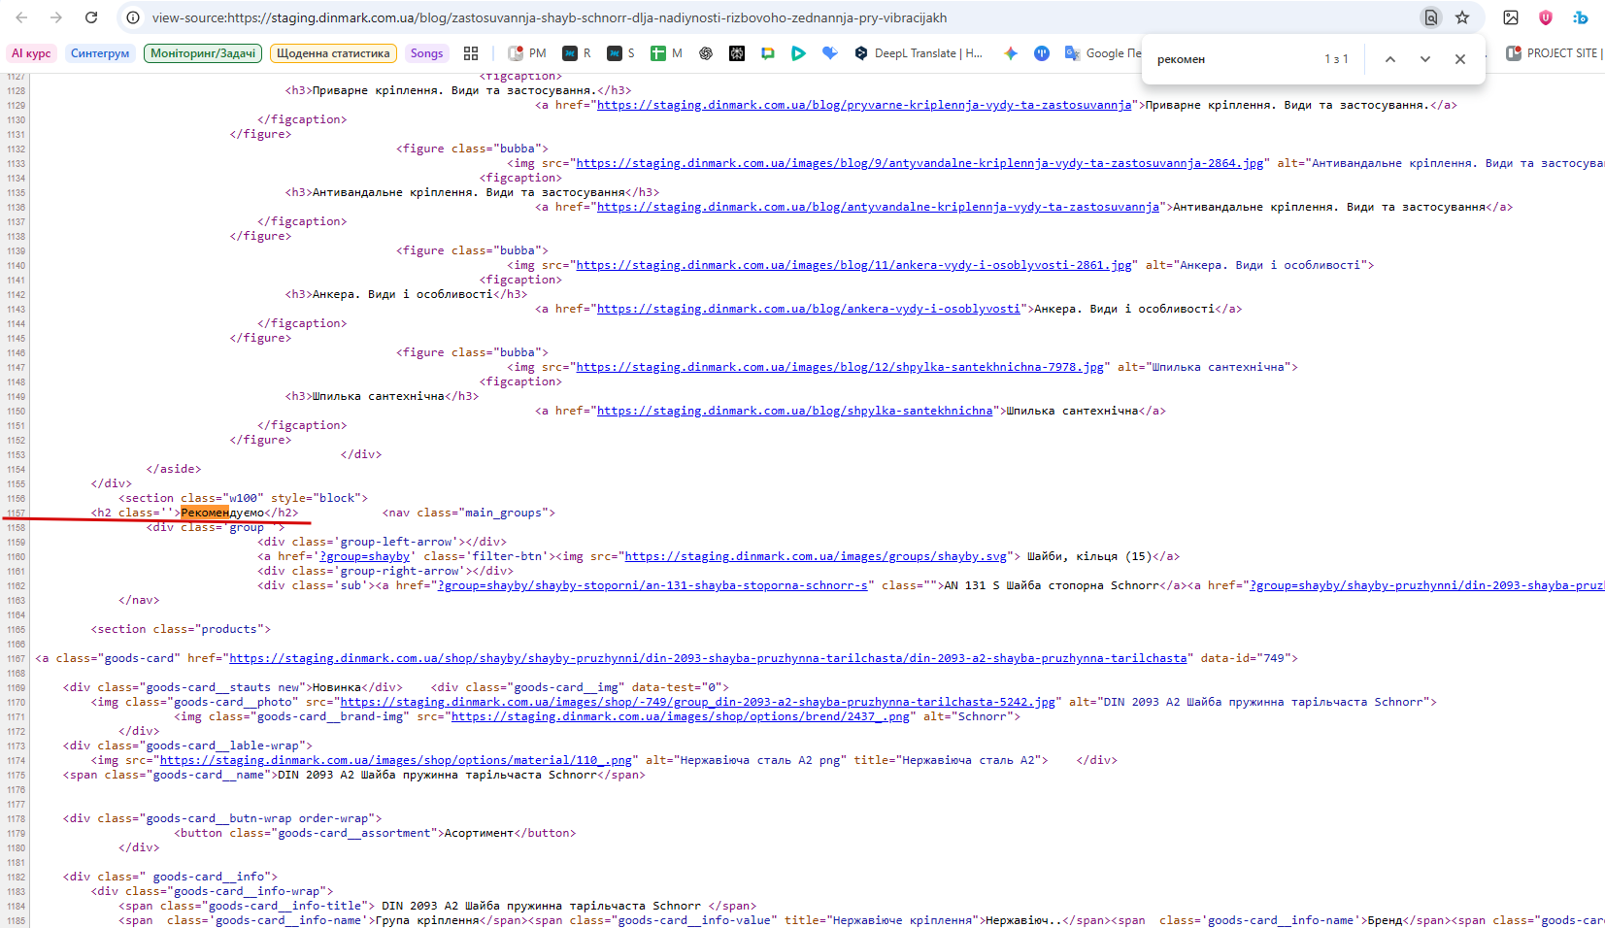
Task: Open the ?group=shayby link
Action: click(364, 556)
